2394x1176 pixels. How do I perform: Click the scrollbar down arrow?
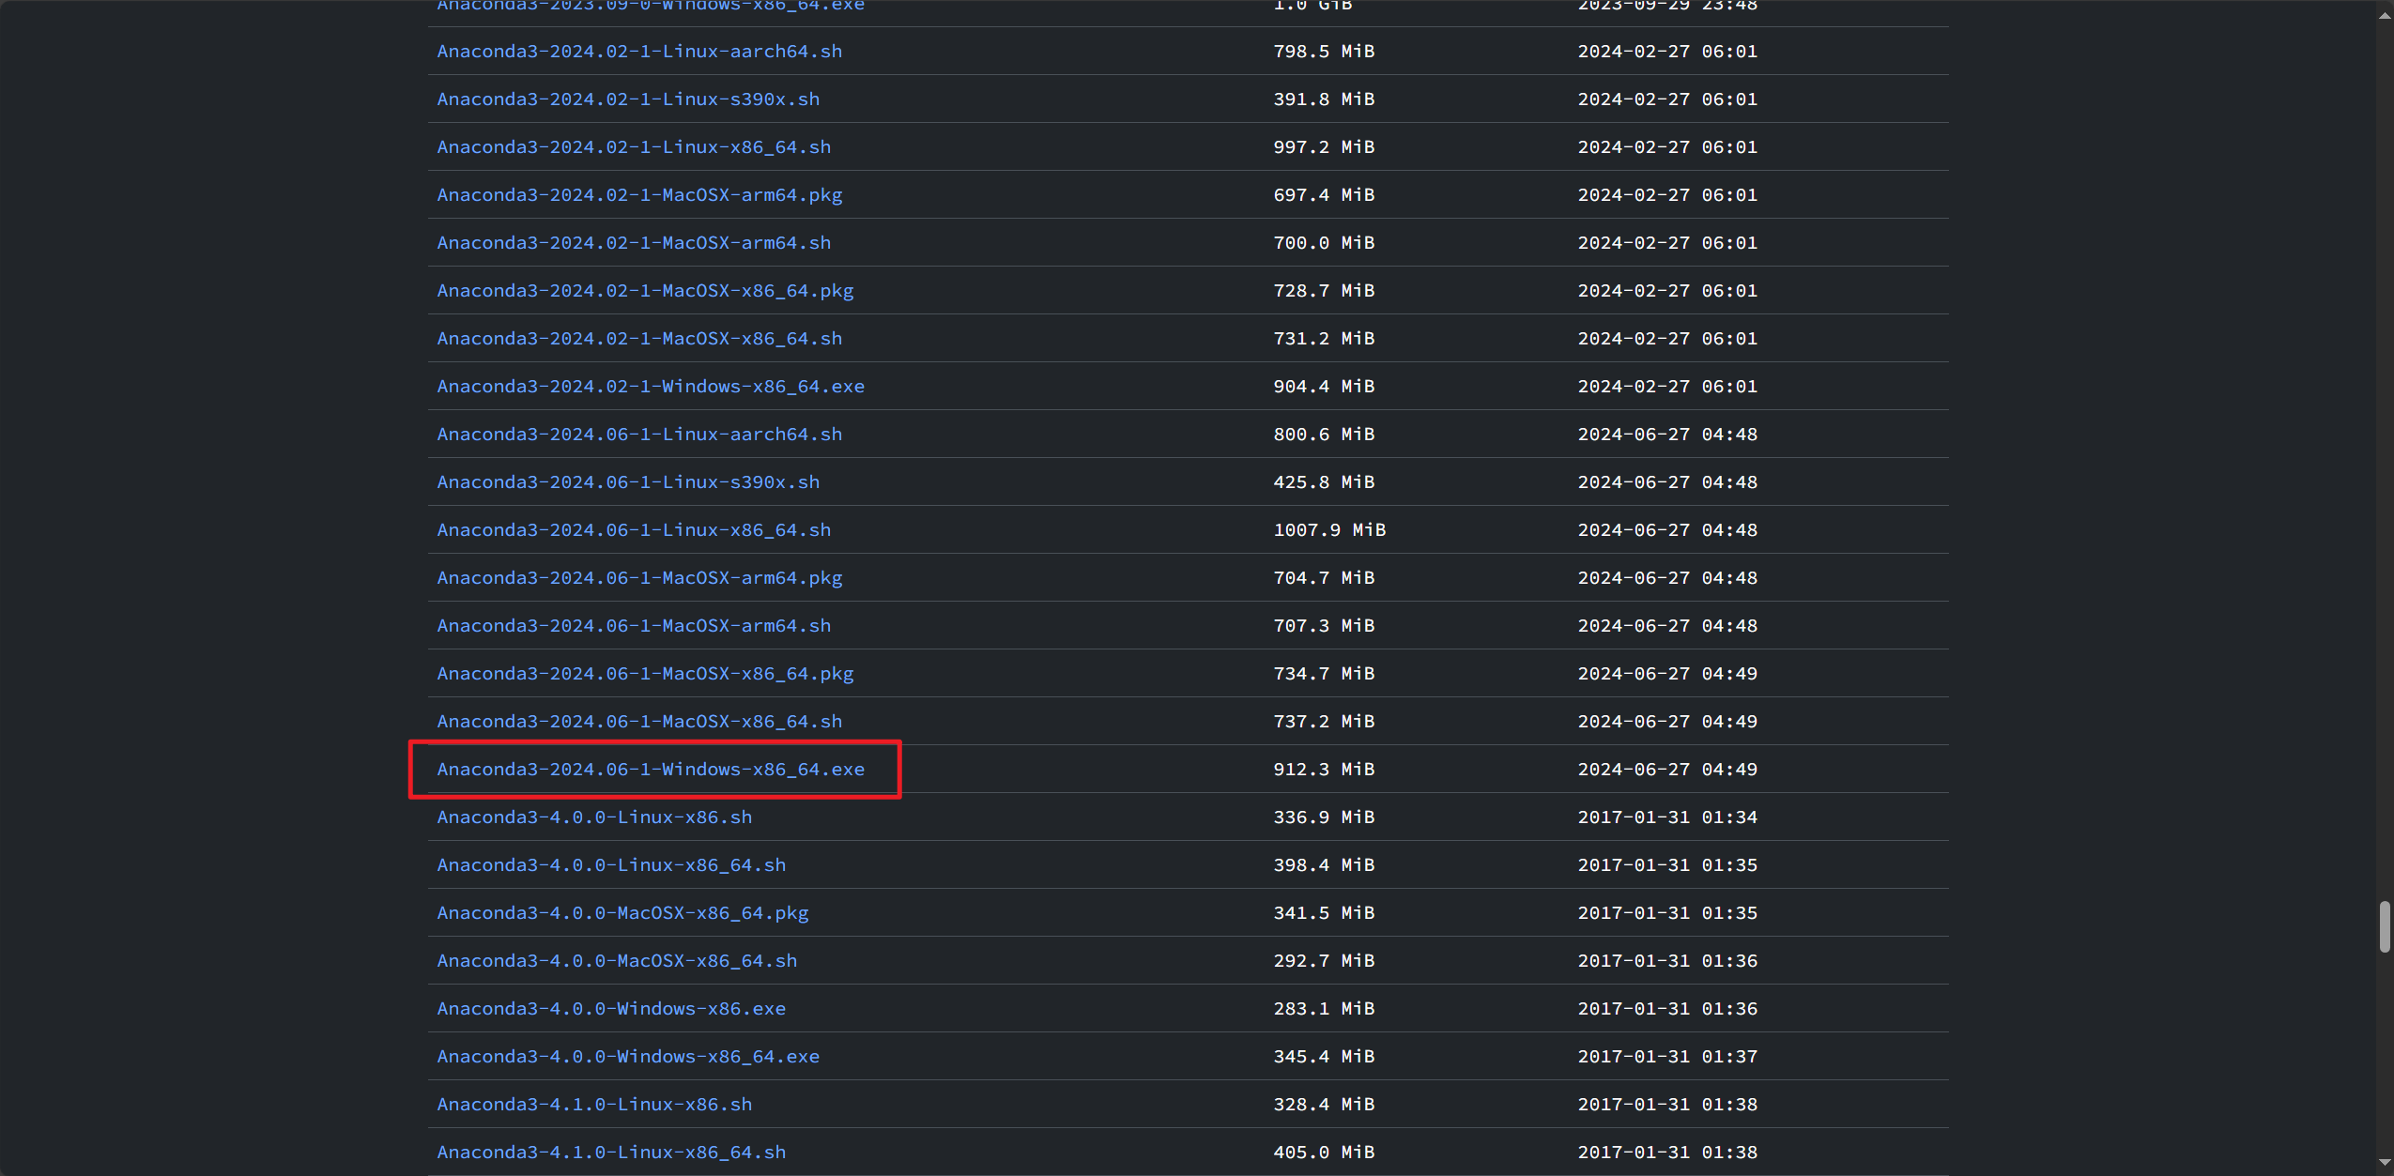(2385, 1163)
